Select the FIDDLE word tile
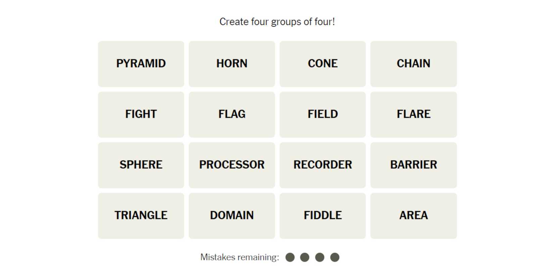554x277 pixels. [323, 216]
